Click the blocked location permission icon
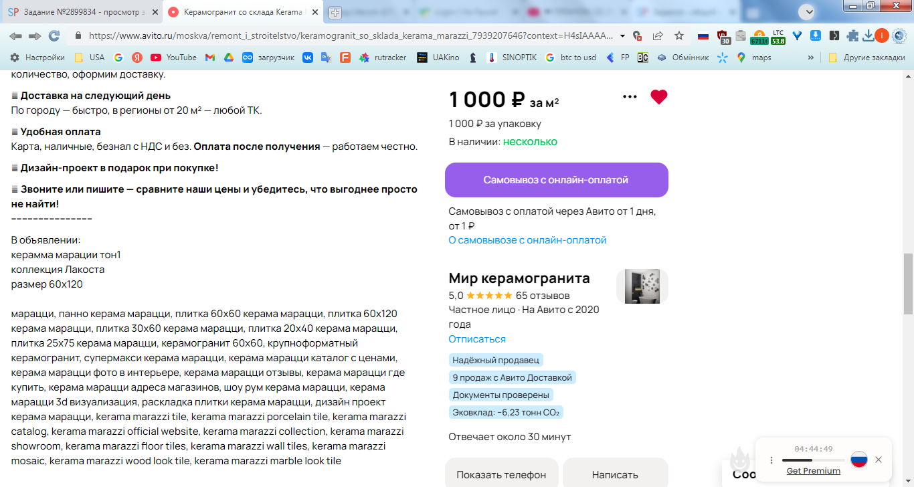914x487 pixels. pyautogui.click(x=638, y=35)
